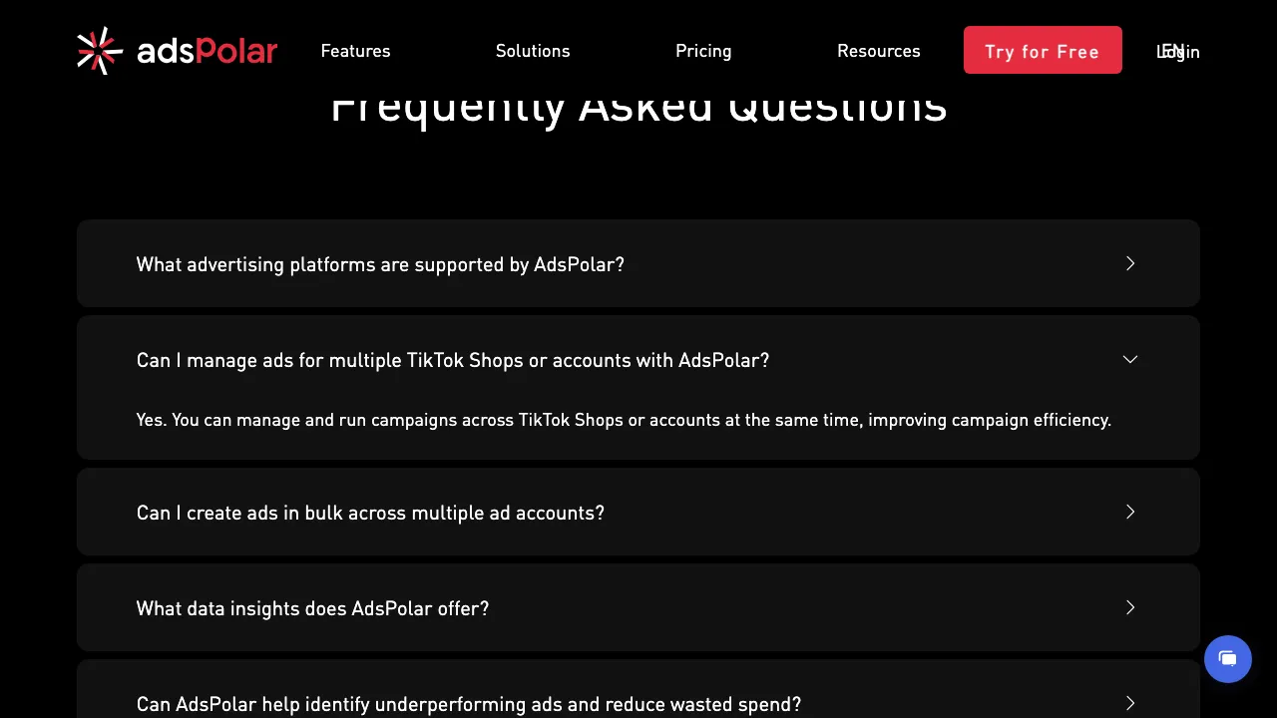1277x718 pixels.
Task: Click the chevron on the advertising platforms question
Action: pyautogui.click(x=1130, y=263)
